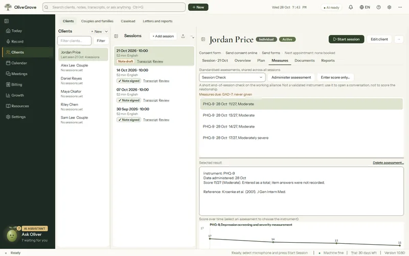Open the top bar settings gear
This screenshot has width=409, height=256.
pos(389,7)
